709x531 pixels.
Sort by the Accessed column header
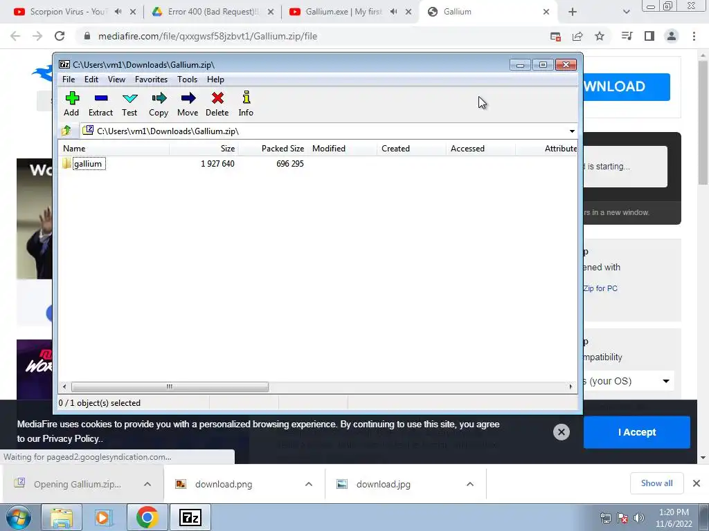(481, 149)
